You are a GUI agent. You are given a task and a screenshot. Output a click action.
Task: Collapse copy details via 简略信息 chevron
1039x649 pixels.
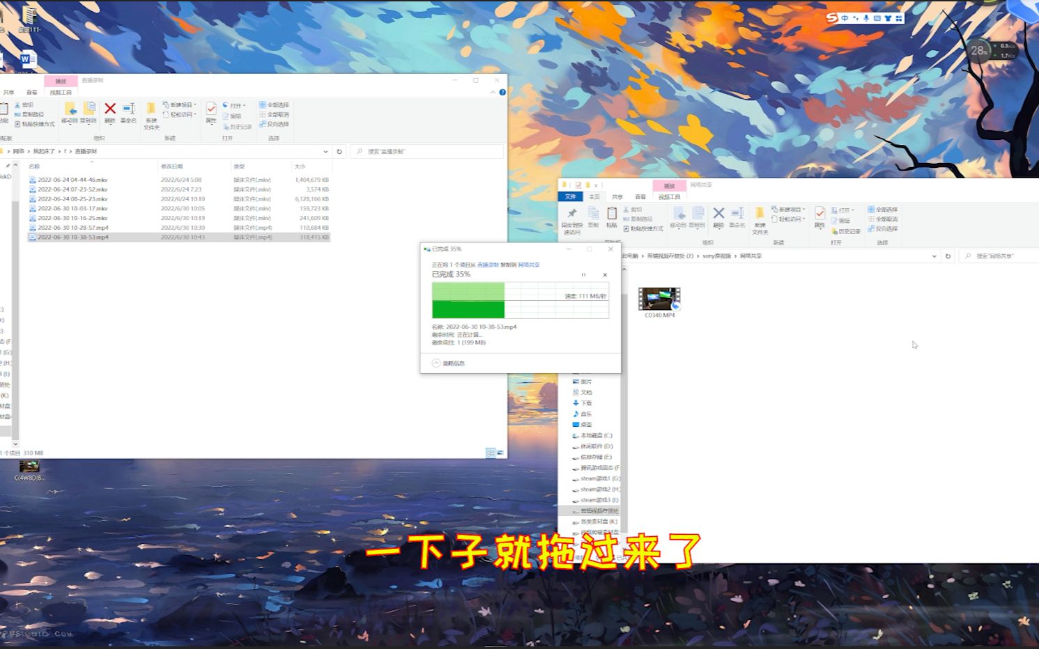click(436, 363)
